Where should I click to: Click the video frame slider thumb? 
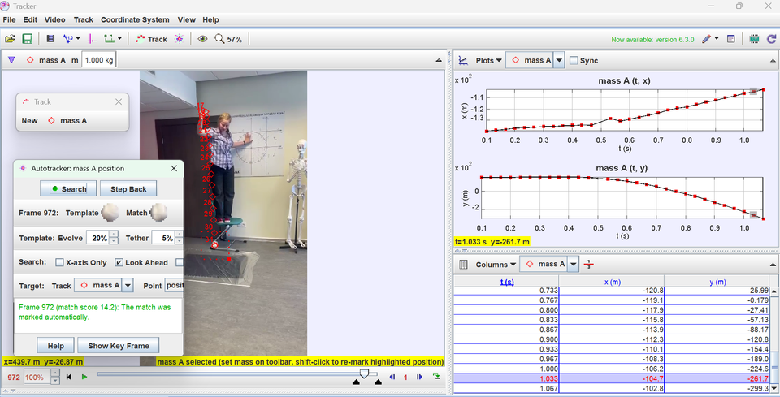365,373
